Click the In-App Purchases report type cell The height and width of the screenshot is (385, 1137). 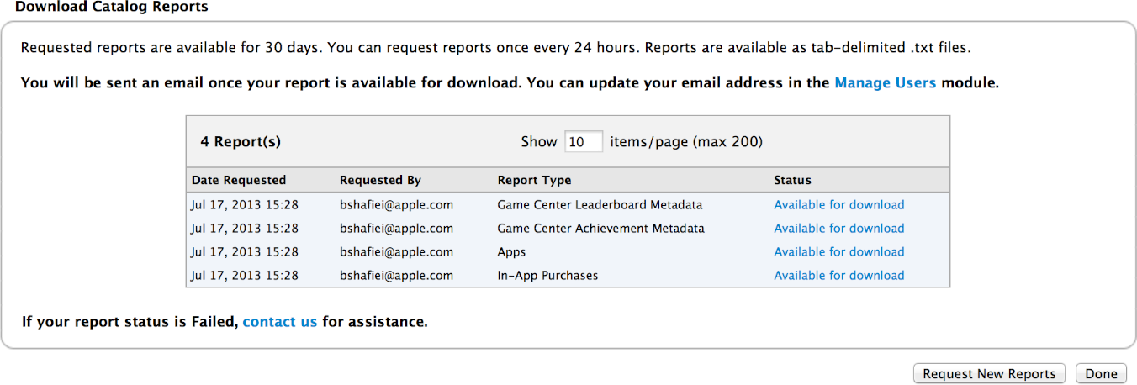(547, 276)
